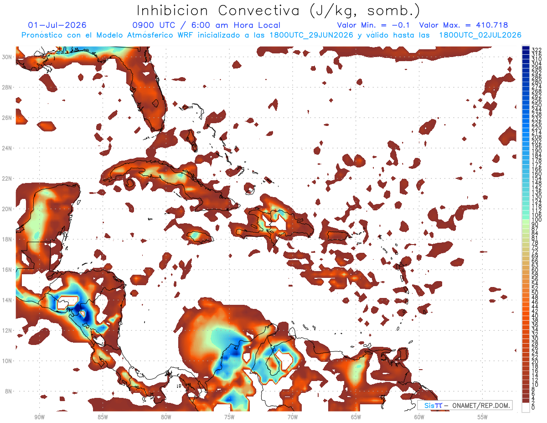Click the 55W longitude label
Screen dimensions: 547x423
click(x=483, y=417)
